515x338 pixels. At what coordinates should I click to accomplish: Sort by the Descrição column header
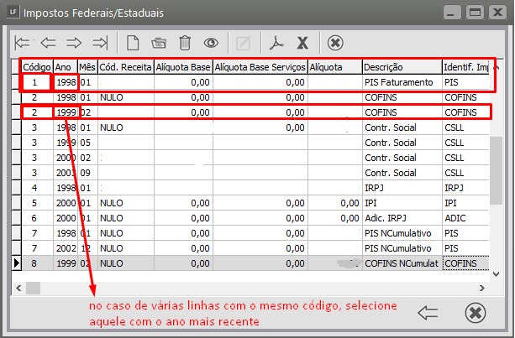pyautogui.click(x=402, y=67)
